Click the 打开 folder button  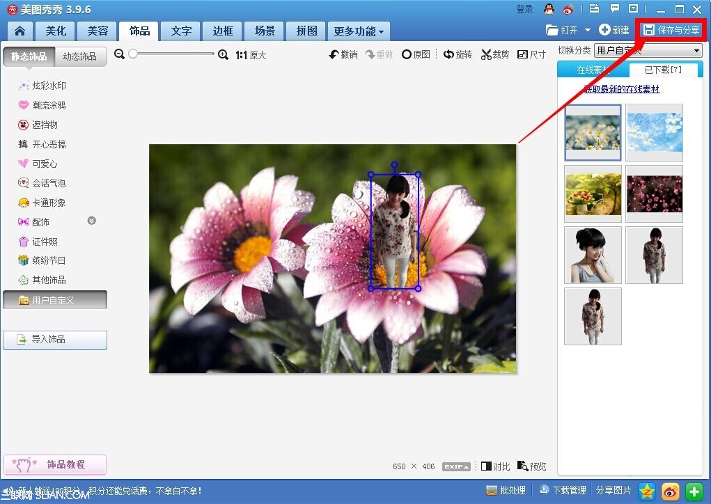coord(562,30)
